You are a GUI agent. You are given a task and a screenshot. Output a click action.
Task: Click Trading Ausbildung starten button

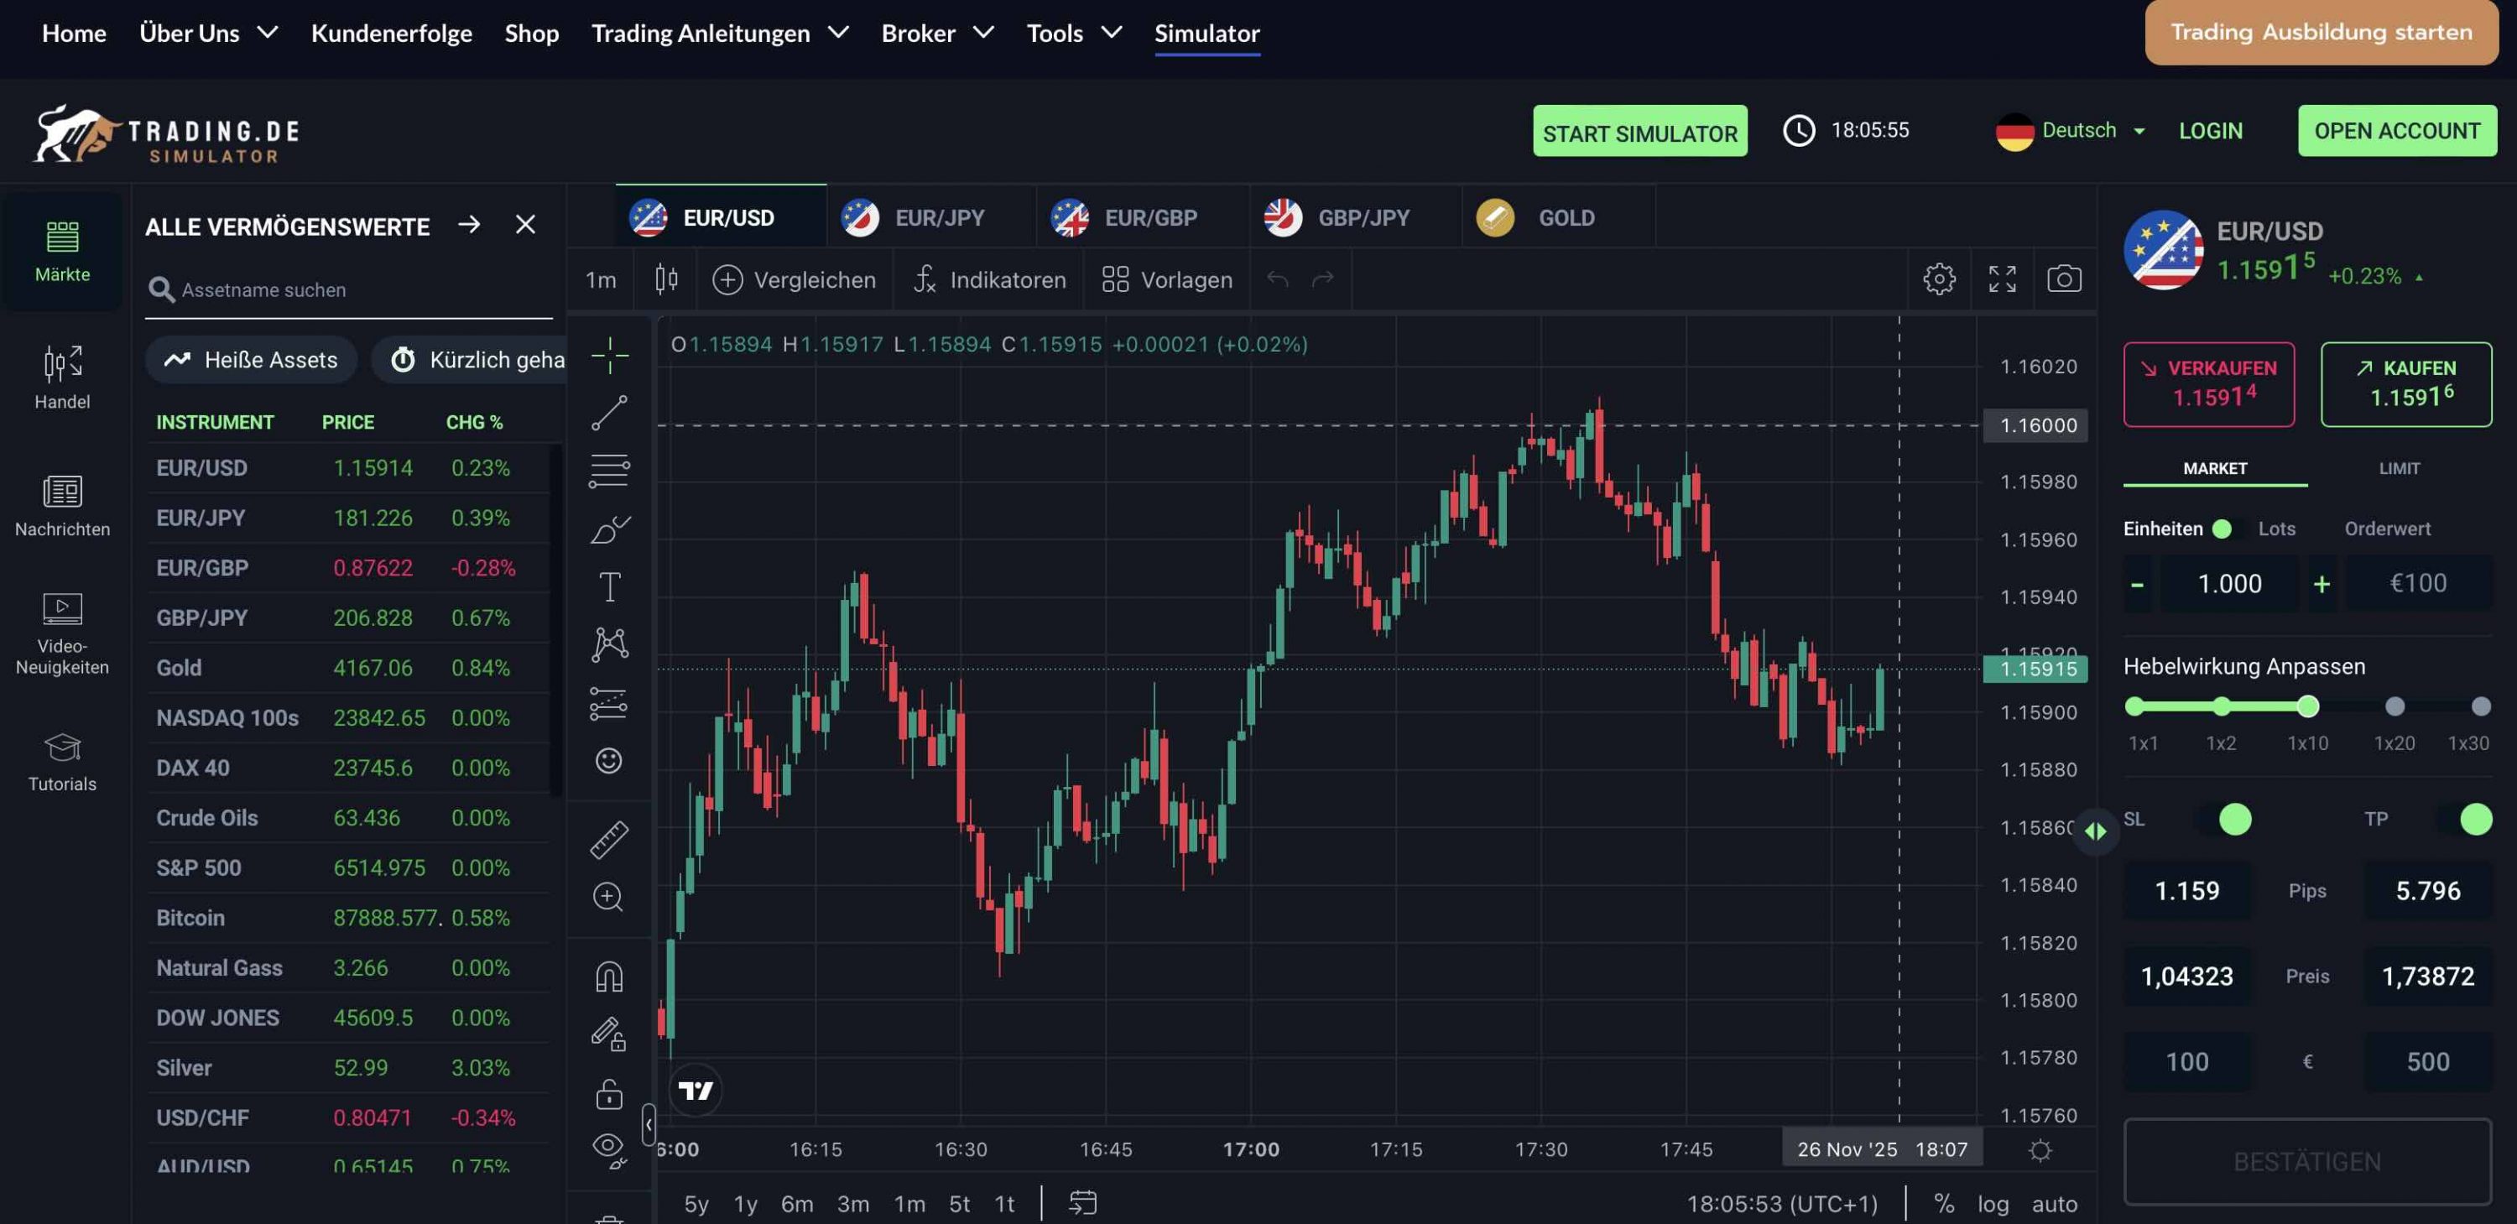point(2321,32)
